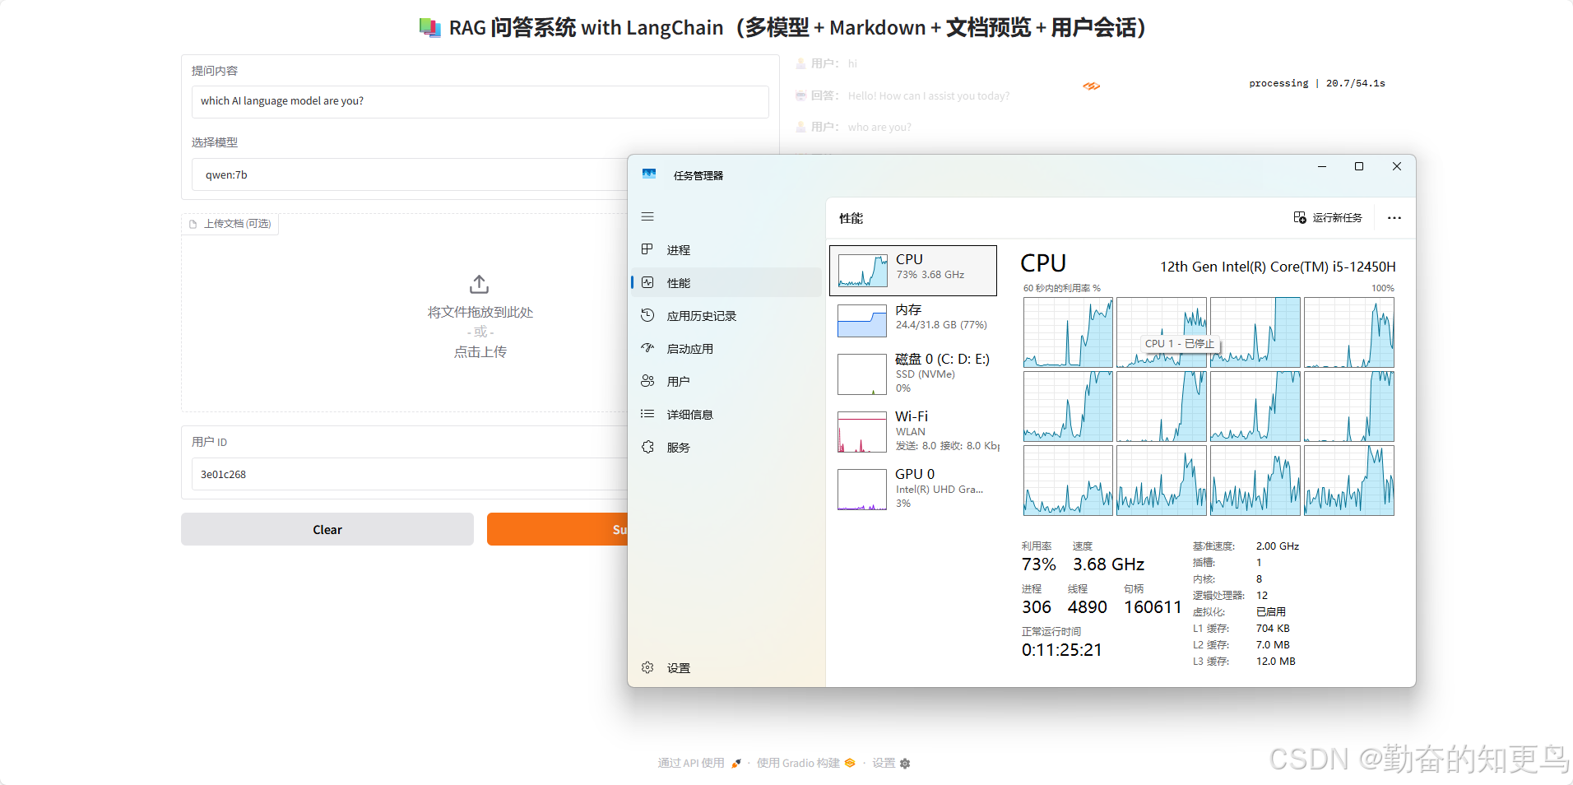Click the upload arrow icon in file dropzone
Screen dimensions: 1573x785
(x=480, y=285)
